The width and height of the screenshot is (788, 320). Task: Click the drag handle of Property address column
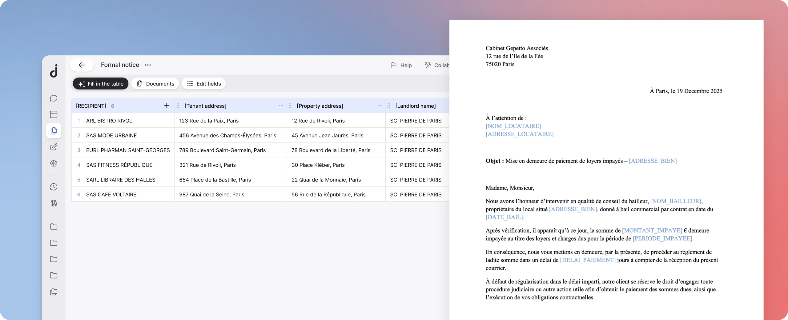pyautogui.click(x=290, y=106)
